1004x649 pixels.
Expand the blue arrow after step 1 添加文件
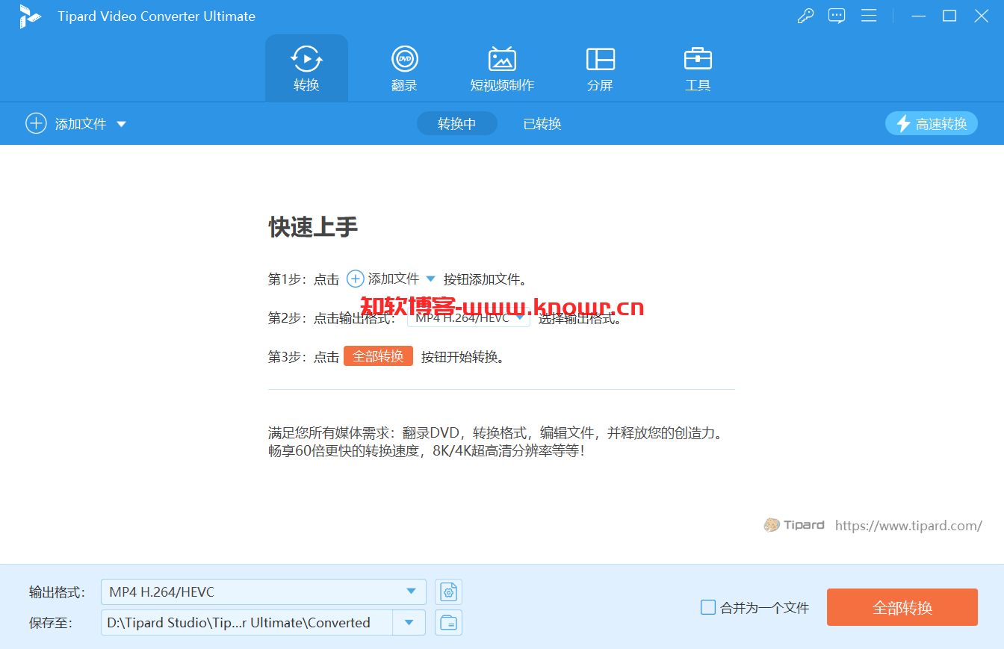430,279
